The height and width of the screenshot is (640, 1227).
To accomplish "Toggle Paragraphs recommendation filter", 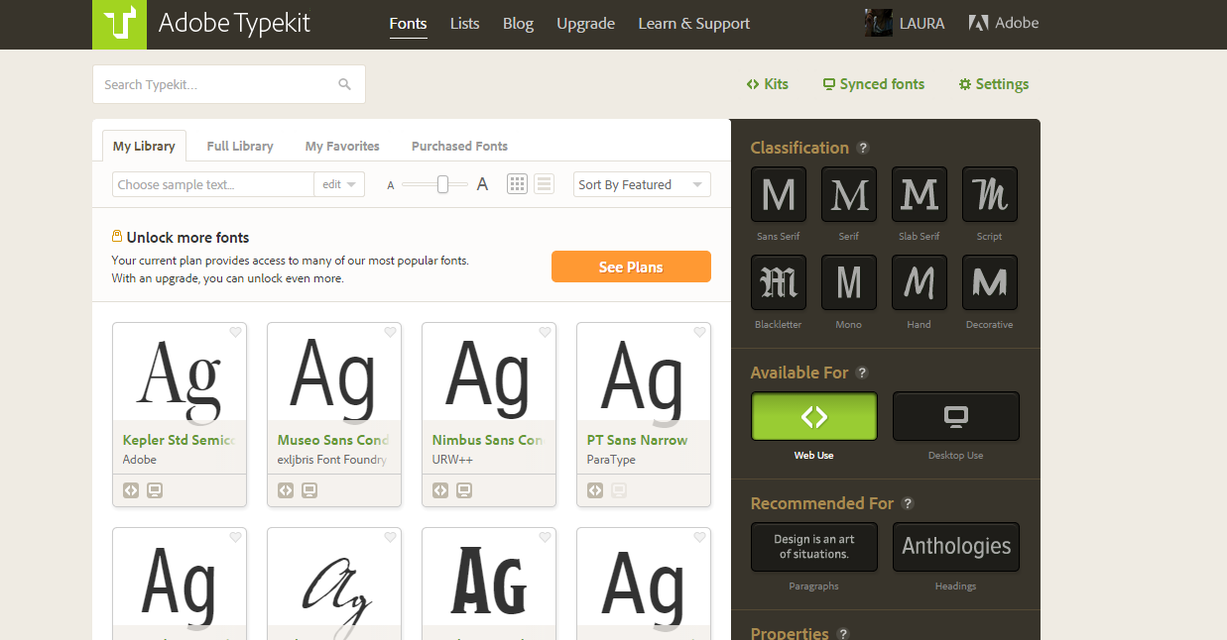I will click(x=814, y=547).
